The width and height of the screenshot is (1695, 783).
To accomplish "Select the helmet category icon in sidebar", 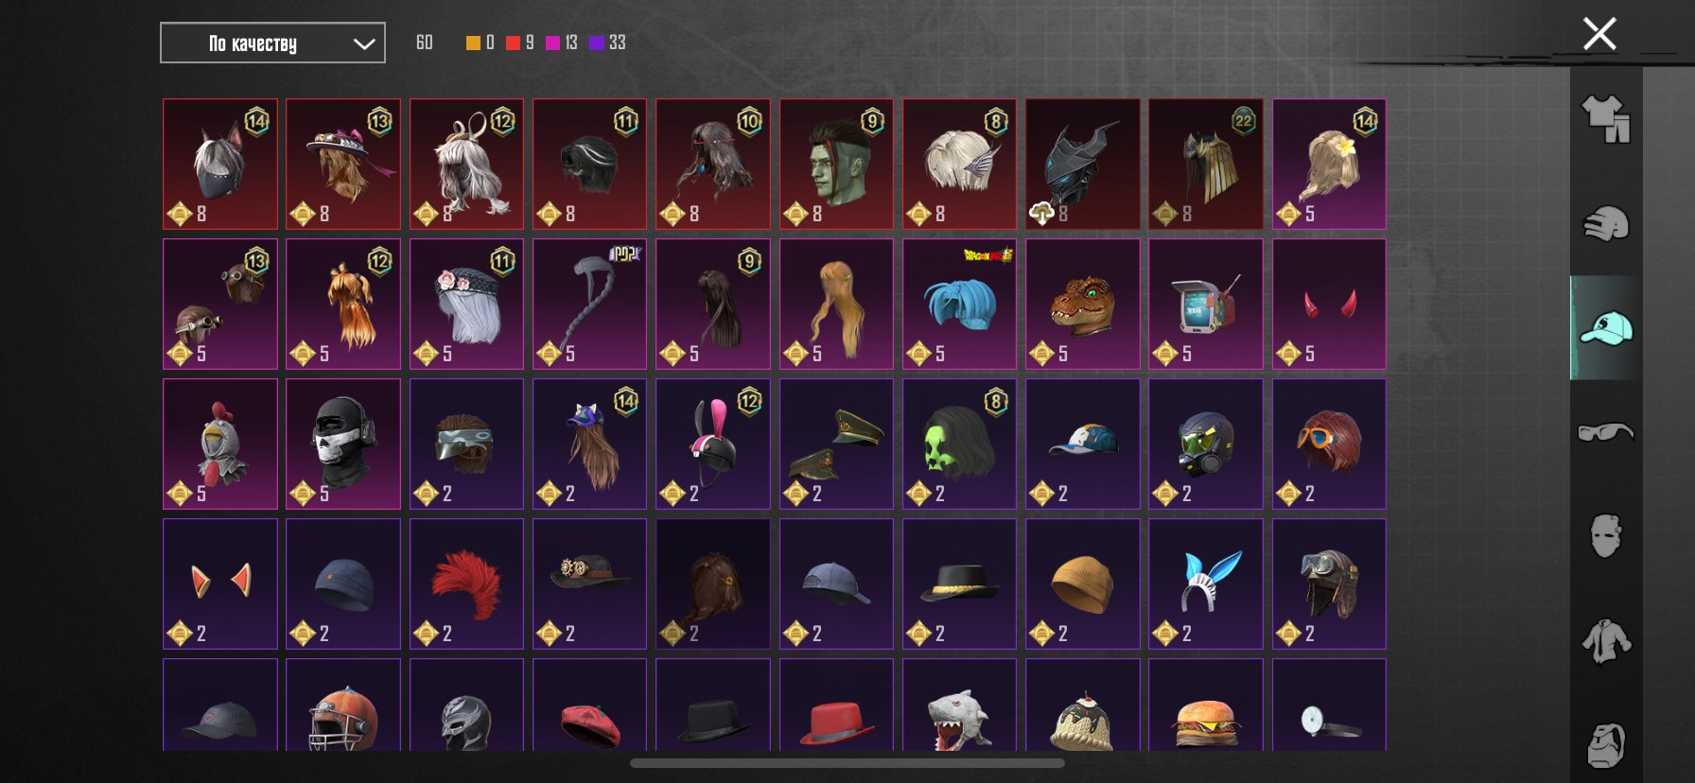I will (1606, 224).
